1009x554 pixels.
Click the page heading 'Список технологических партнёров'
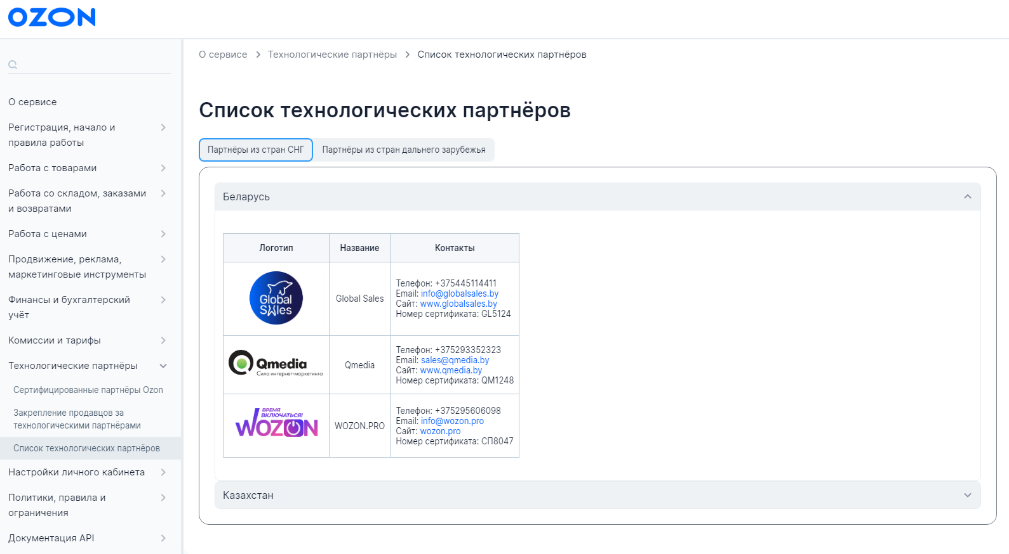pyautogui.click(x=385, y=110)
